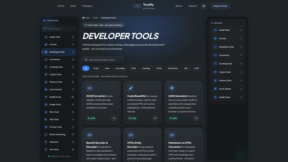This screenshot has height=162, width=288.
Task: Click the Code tag on Code Beautifier card
Action: (x=132, y=118)
